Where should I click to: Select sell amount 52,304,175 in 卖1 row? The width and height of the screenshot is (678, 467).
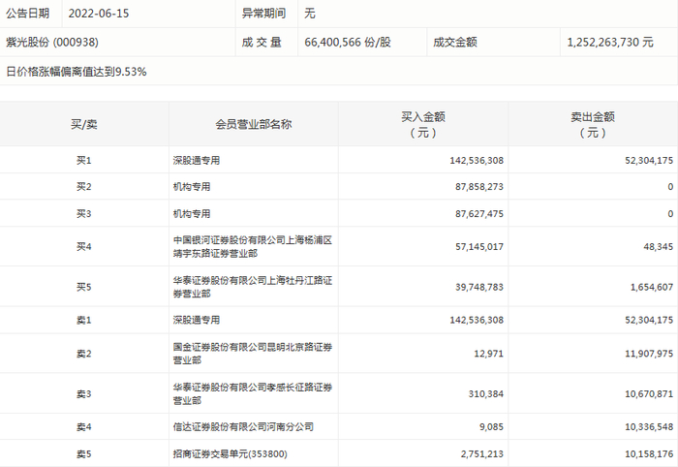(649, 320)
